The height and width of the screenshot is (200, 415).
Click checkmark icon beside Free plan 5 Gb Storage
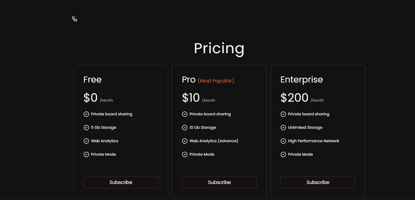pyautogui.click(x=86, y=127)
